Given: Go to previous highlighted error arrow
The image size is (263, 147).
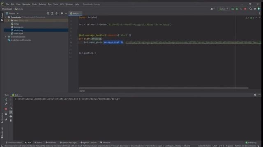Looking at the screenshot, I should (256, 18).
